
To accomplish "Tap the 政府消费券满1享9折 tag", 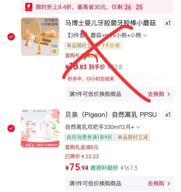I will click(89, 137).
